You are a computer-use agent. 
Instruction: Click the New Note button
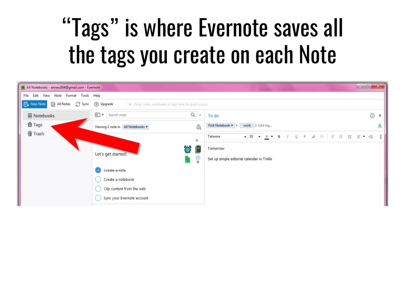(x=35, y=104)
